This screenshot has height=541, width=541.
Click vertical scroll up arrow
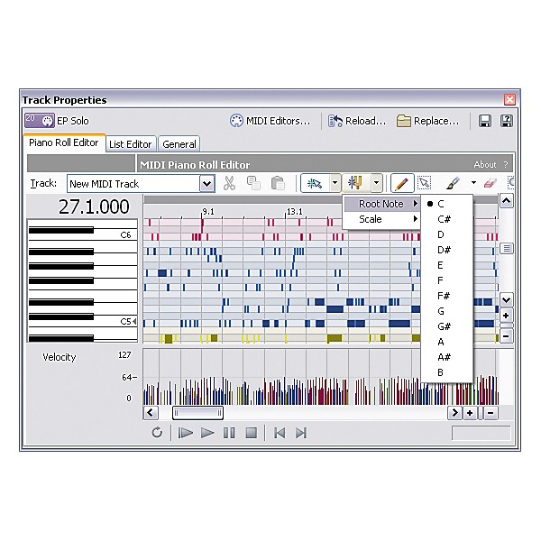coord(506,201)
